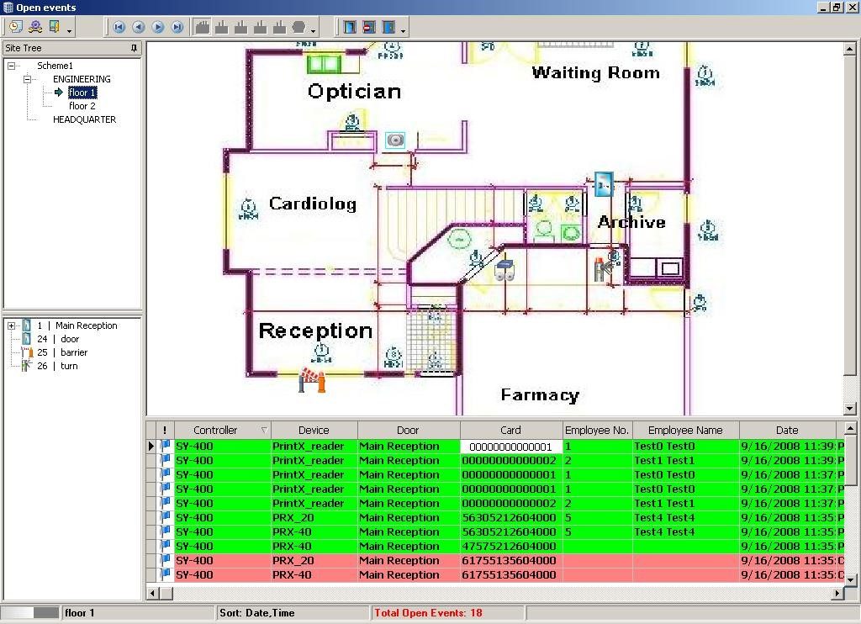Collapse the ENGINEERING tree node

pos(28,79)
